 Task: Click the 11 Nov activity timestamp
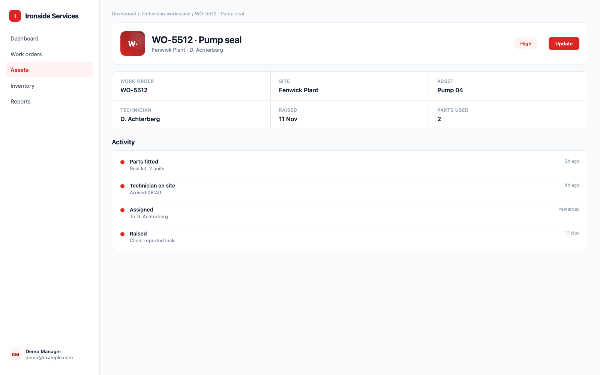coord(572,233)
